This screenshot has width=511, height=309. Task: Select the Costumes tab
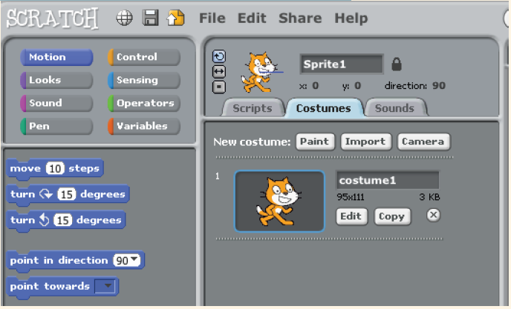(324, 107)
